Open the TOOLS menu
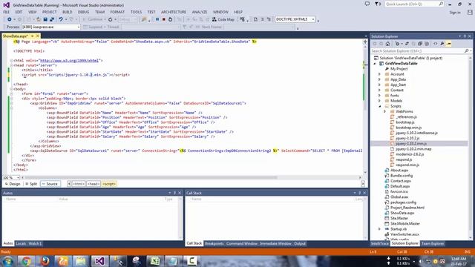 point(136,12)
